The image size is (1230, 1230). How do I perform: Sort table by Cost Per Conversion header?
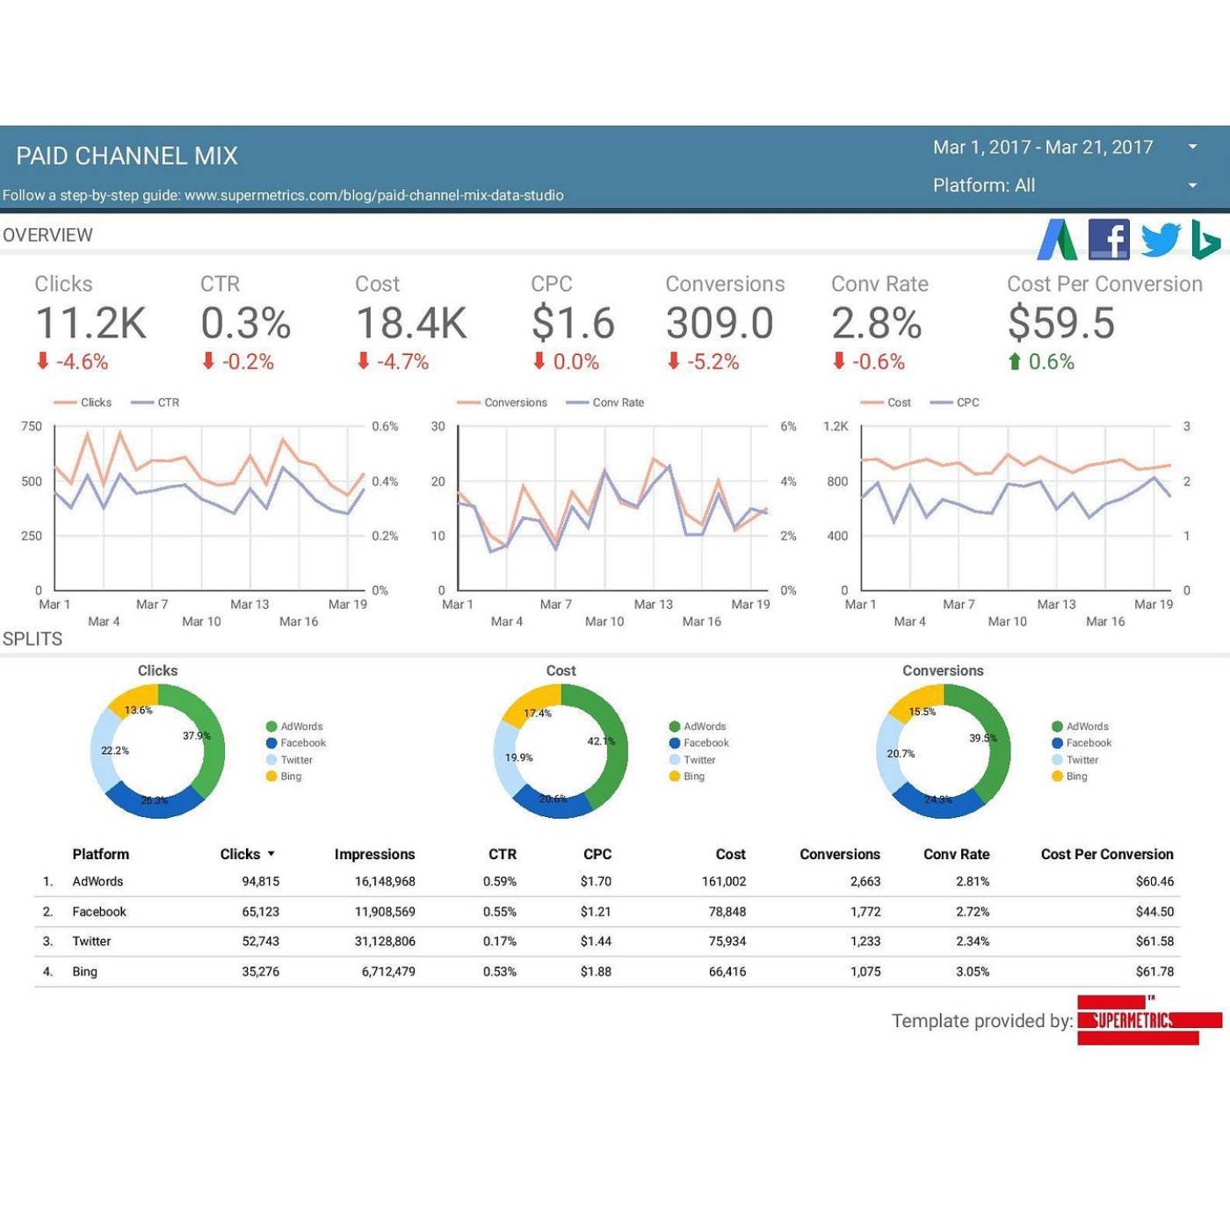coord(1106,854)
